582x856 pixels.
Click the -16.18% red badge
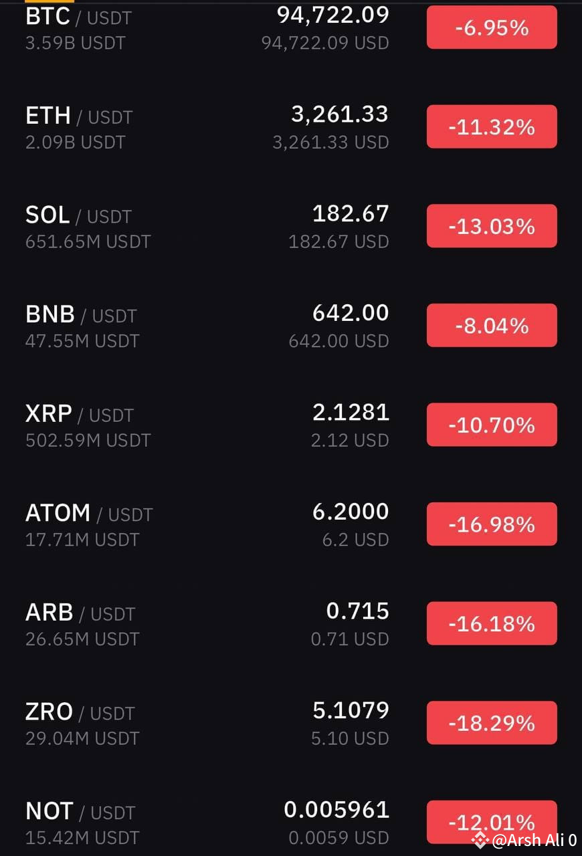pos(492,623)
